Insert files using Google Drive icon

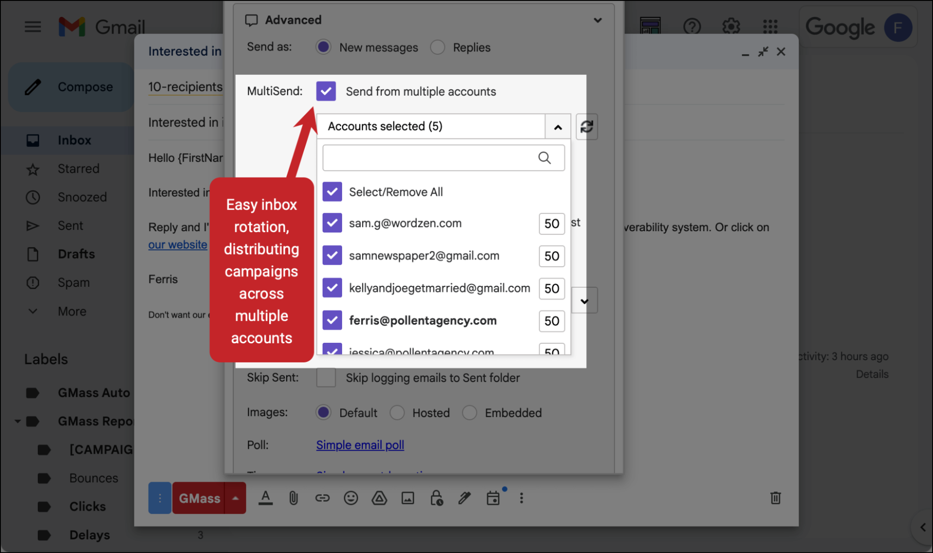379,498
